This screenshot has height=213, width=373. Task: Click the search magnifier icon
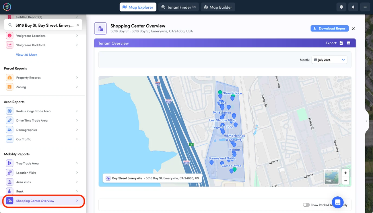coord(10,25)
